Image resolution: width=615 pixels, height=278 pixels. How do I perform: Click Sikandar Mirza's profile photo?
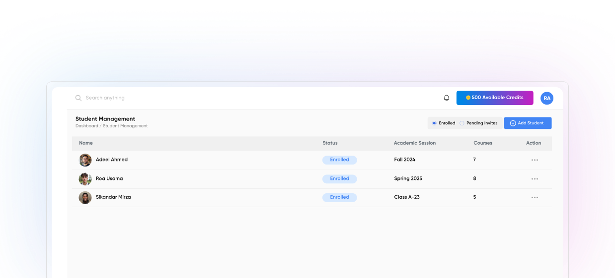pyautogui.click(x=85, y=198)
